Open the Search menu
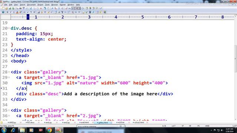Image resolution: width=237 pixels, height=133 pixels. [x=22, y=5]
